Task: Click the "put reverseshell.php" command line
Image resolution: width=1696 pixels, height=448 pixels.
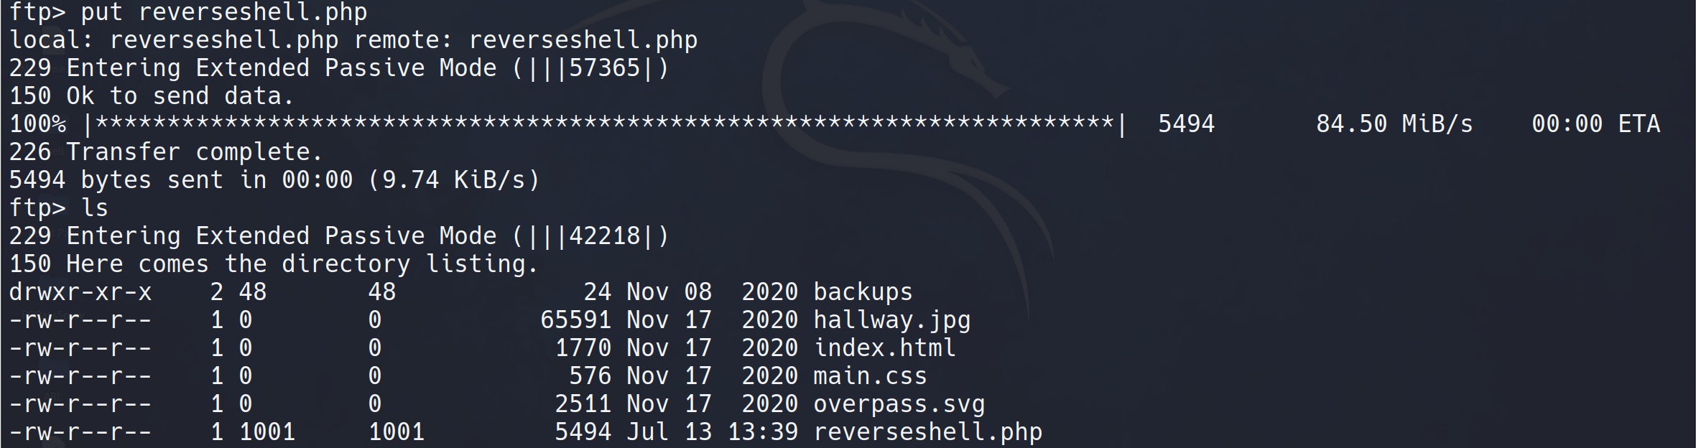Action: click(188, 12)
